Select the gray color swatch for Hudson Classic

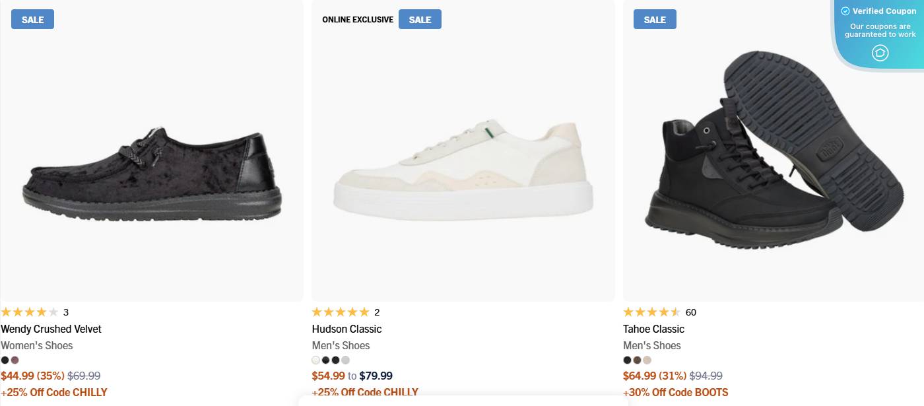pyautogui.click(x=345, y=360)
